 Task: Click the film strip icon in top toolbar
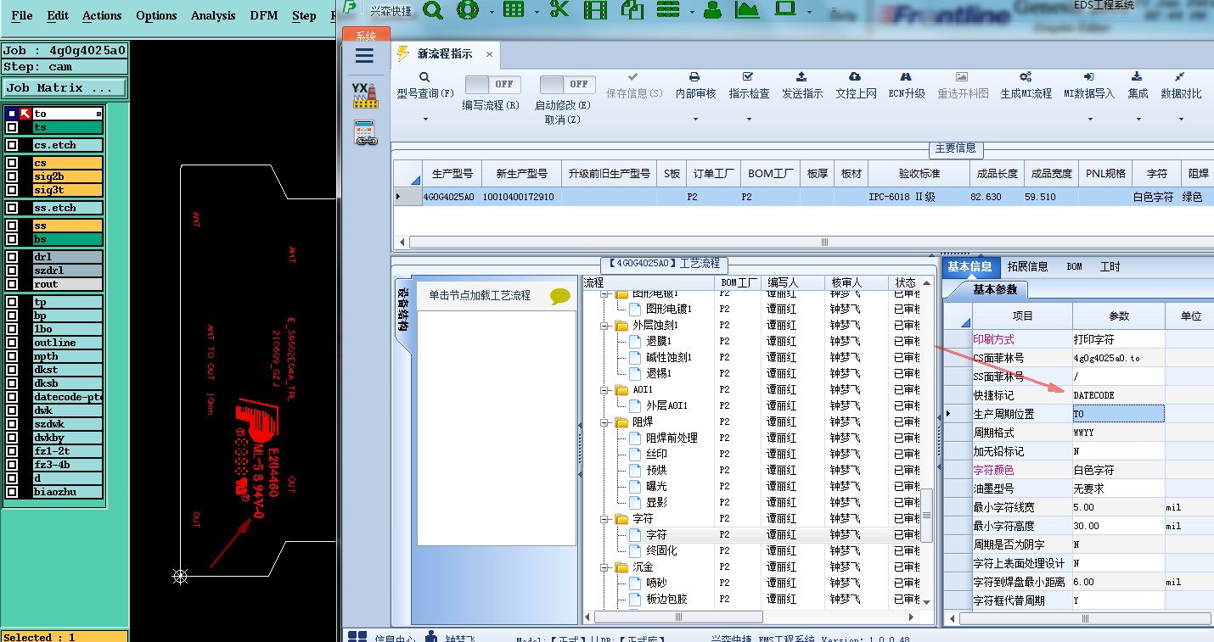596,10
